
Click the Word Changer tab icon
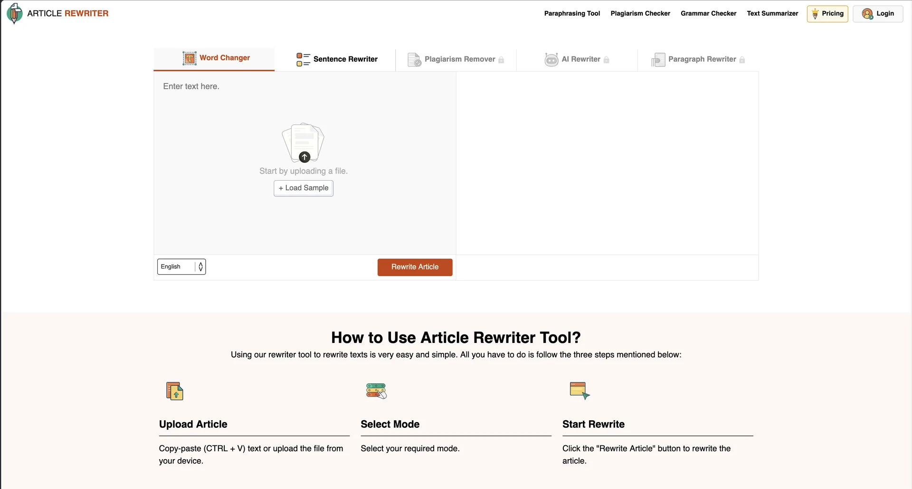tap(190, 58)
